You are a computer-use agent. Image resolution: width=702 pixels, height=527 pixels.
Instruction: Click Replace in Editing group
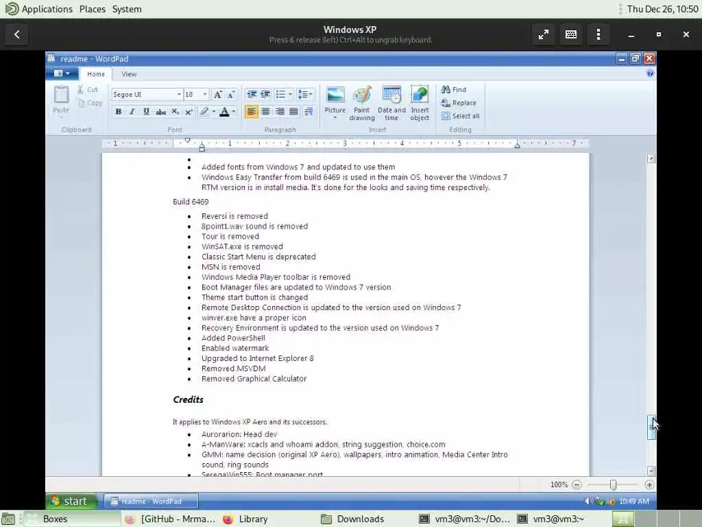point(459,103)
